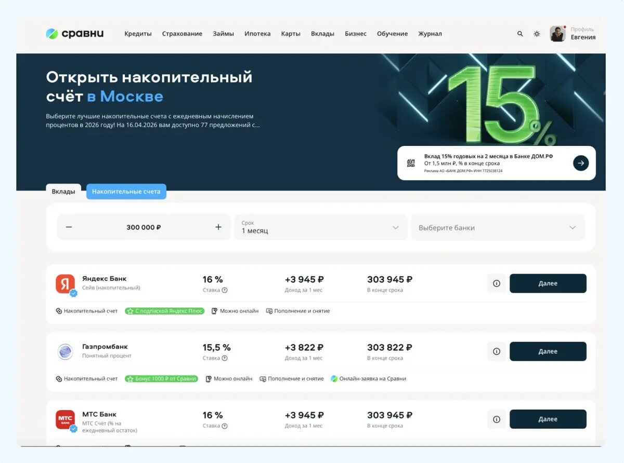This screenshot has width=624, height=463.
Task: Click Пополнение и снятие in Яндекс Банк row
Action: [x=298, y=311]
